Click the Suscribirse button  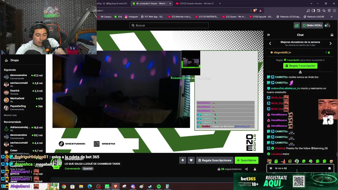pyautogui.click(x=247, y=160)
